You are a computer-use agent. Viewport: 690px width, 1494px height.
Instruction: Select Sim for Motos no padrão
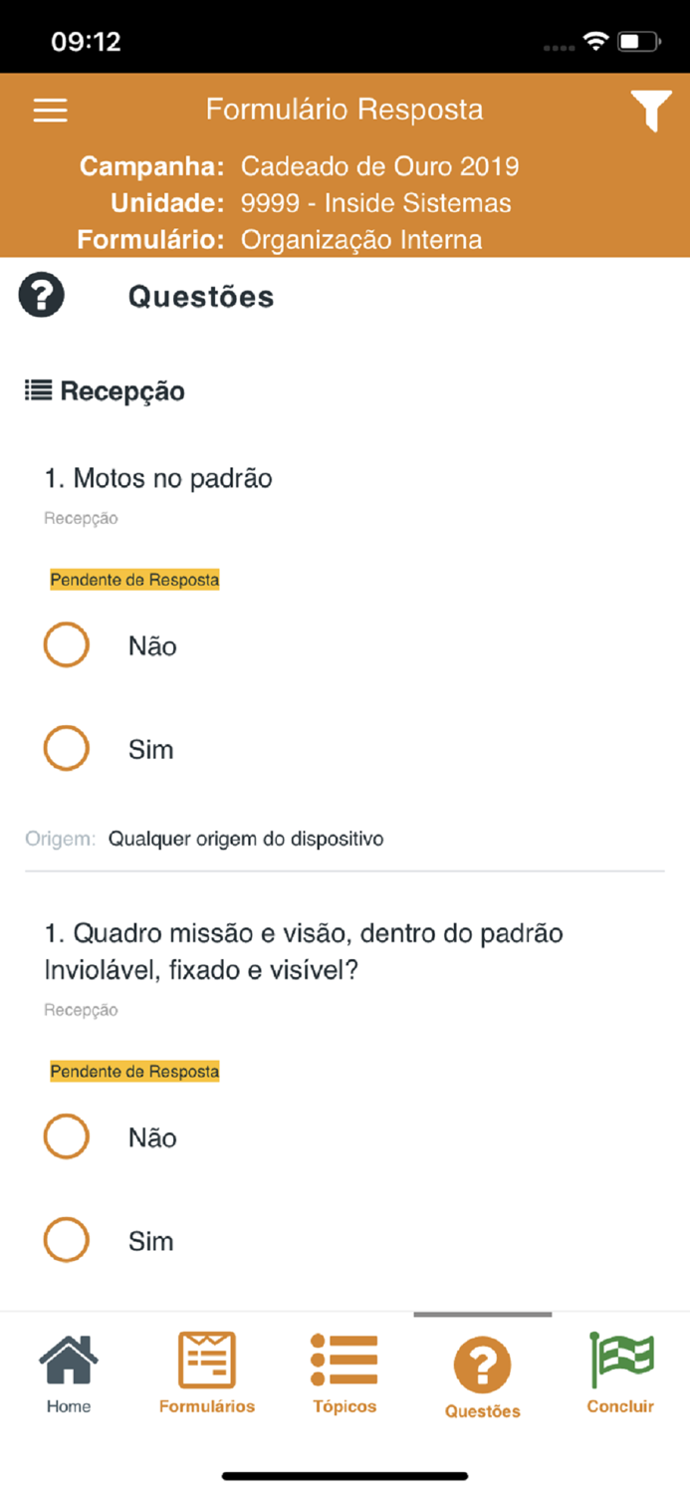point(66,748)
